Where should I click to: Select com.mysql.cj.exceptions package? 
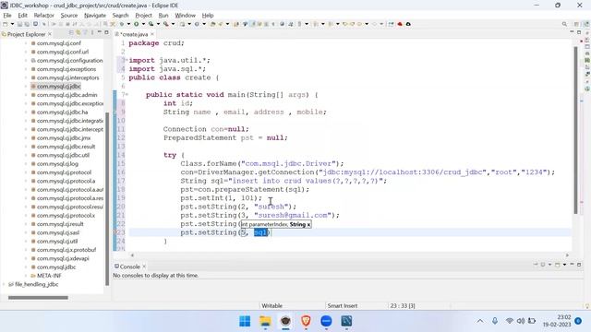(x=66, y=69)
